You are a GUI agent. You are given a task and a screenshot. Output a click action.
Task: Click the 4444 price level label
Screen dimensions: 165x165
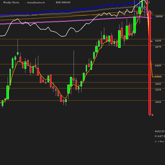158,102
